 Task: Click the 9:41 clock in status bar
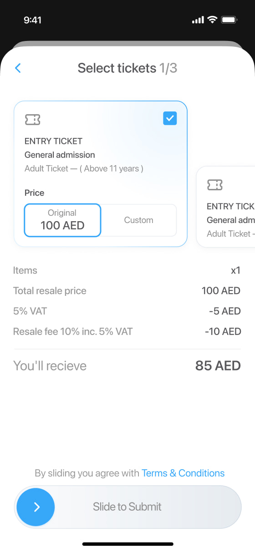click(x=32, y=20)
